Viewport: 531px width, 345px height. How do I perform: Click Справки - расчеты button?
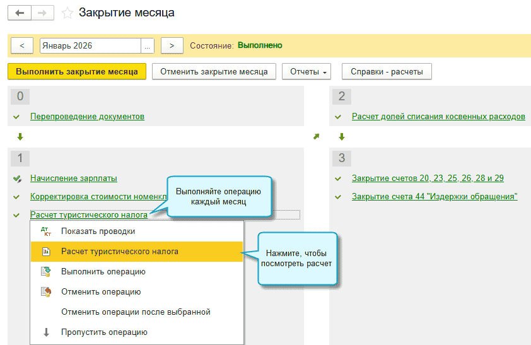click(387, 72)
